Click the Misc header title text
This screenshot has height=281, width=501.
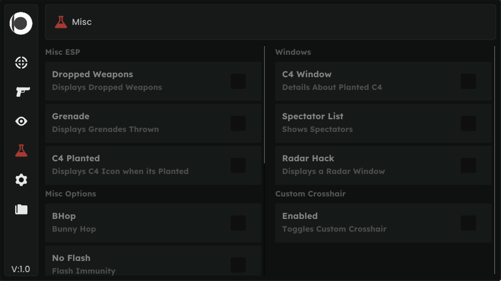click(x=82, y=22)
